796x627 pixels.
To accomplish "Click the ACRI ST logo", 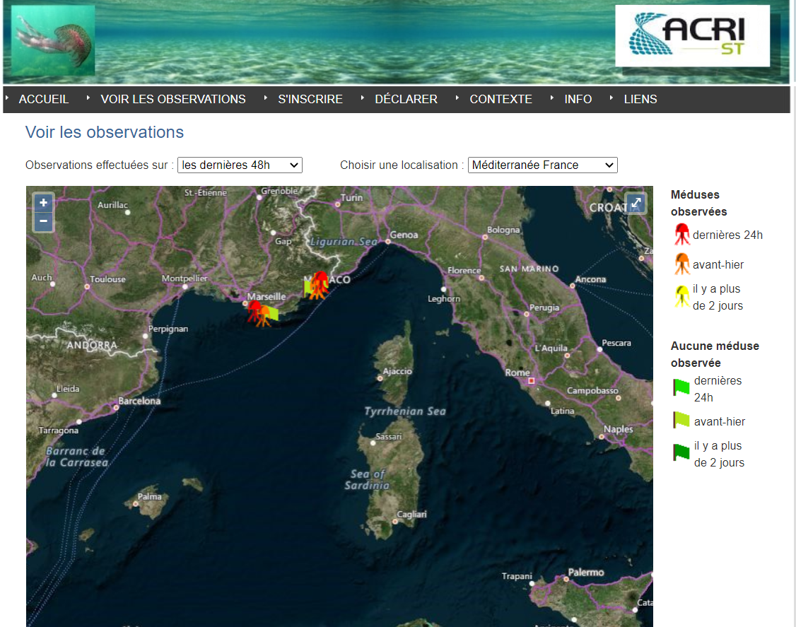I will 692,36.
